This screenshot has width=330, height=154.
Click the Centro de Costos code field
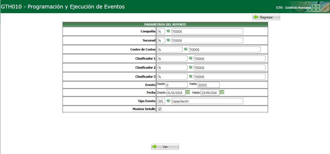[x=170, y=49]
